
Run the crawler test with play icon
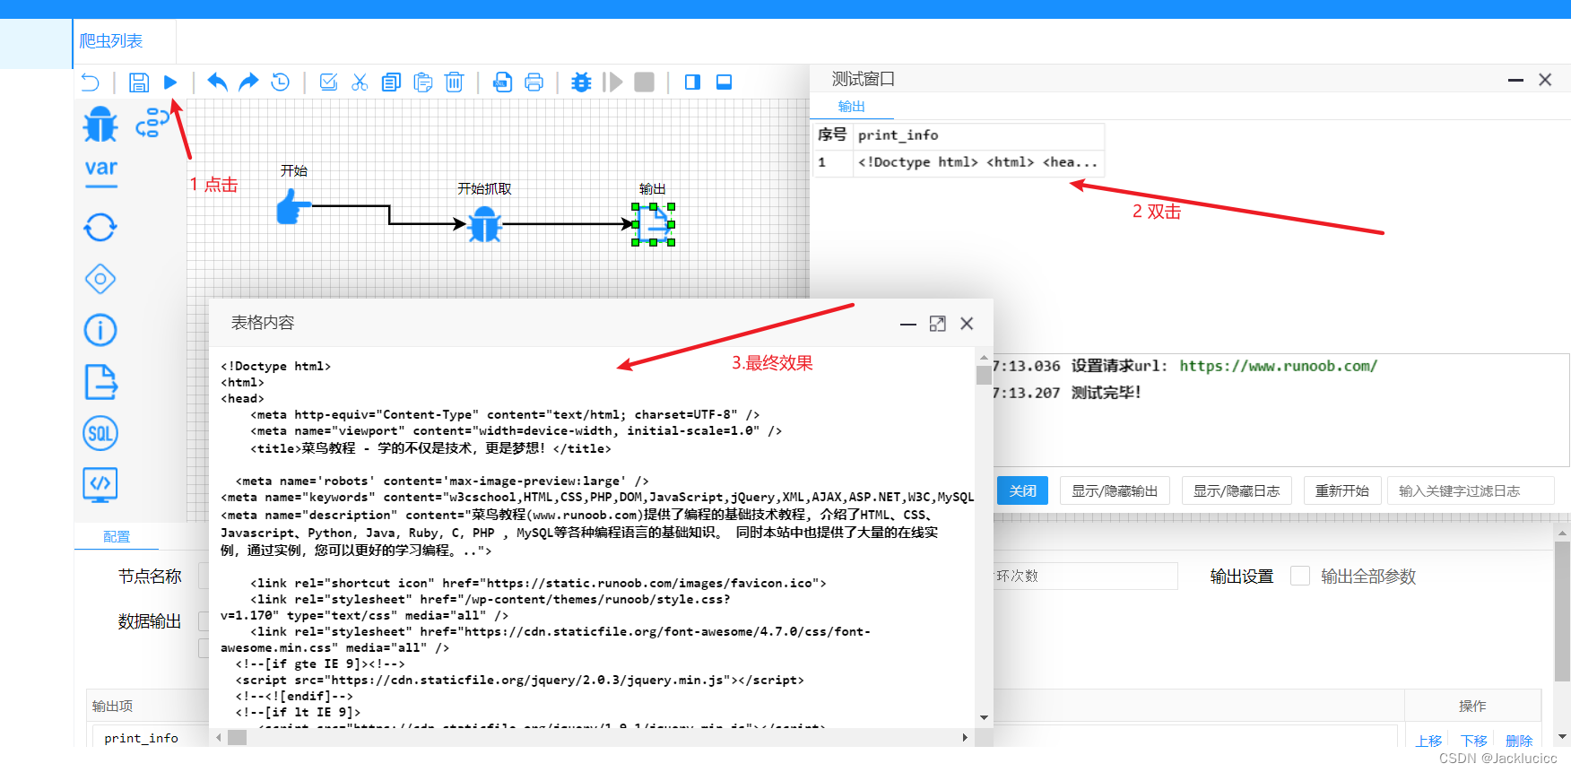(x=170, y=82)
